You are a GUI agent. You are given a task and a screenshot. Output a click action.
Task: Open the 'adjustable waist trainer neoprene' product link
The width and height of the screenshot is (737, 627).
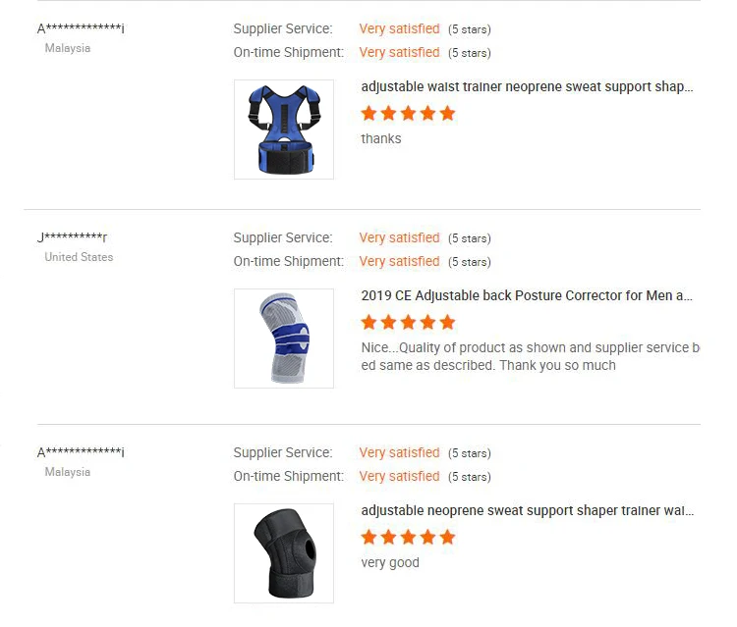click(527, 86)
